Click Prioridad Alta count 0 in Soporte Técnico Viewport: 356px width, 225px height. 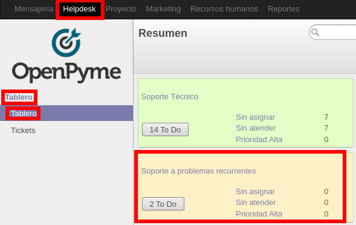click(x=326, y=139)
